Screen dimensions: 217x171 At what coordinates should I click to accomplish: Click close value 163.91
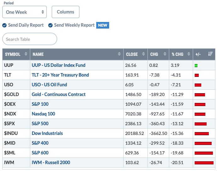[132, 75]
